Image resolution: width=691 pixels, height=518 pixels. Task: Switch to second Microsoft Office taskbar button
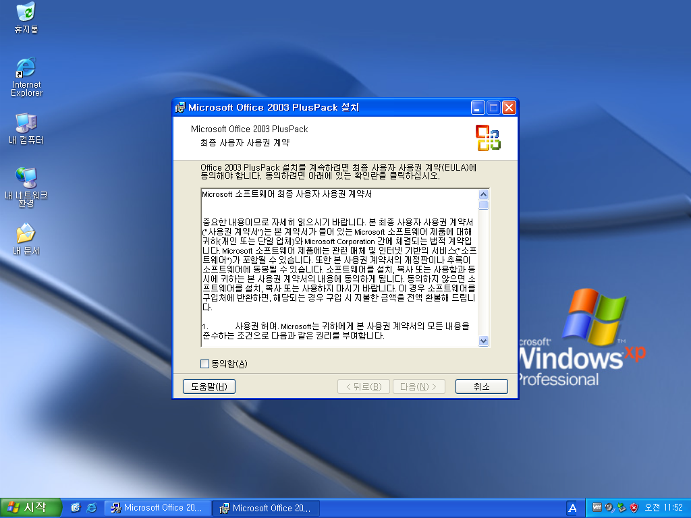pos(266,508)
